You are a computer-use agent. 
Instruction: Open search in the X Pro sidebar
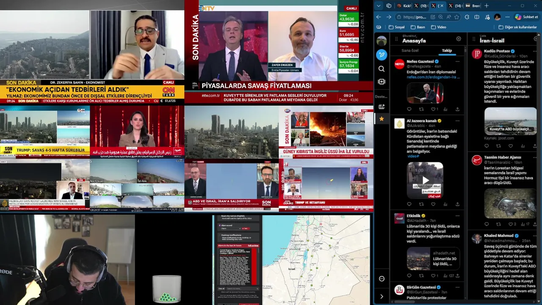click(x=382, y=69)
